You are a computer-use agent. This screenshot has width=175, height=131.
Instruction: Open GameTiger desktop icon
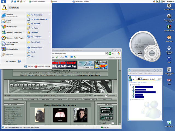pos(169,39)
